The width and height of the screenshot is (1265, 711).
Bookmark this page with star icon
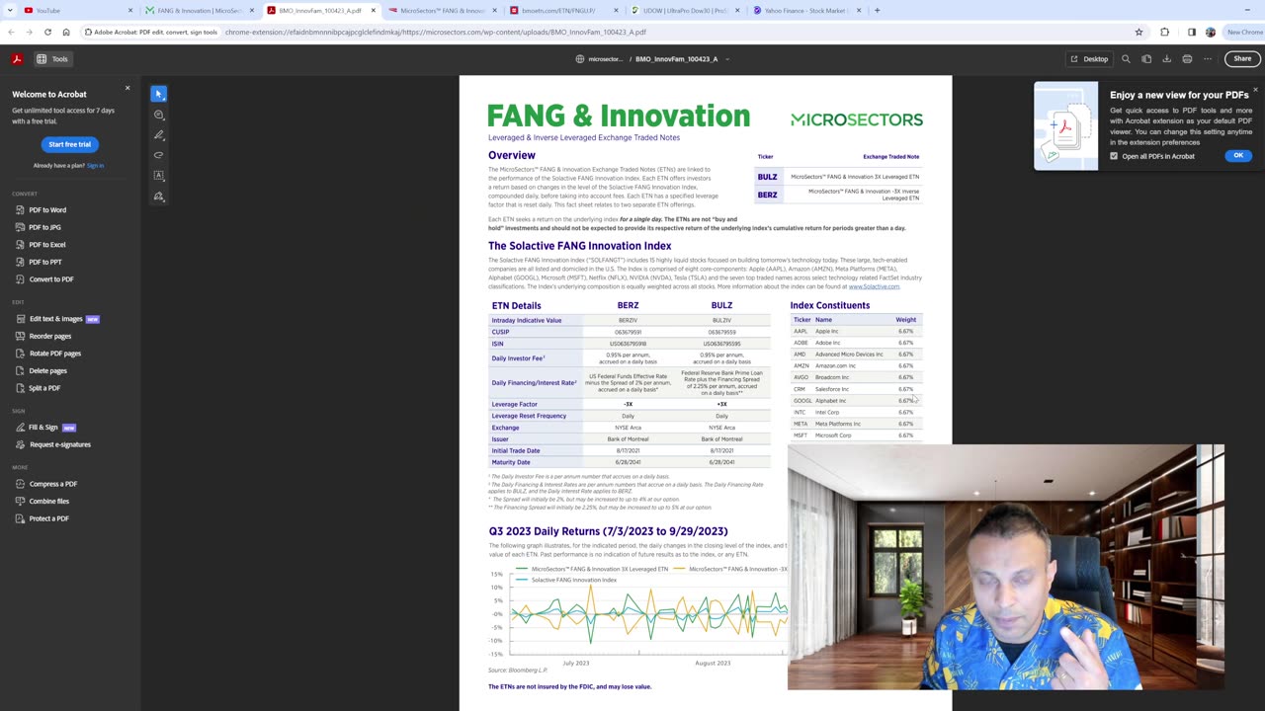(x=1138, y=32)
